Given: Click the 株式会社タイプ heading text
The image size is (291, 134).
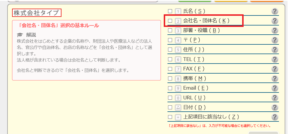Looking at the screenshot, I should tap(37, 13).
